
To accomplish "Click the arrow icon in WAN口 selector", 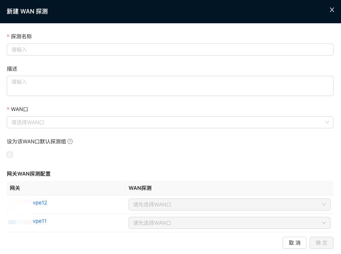I will (x=327, y=122).
